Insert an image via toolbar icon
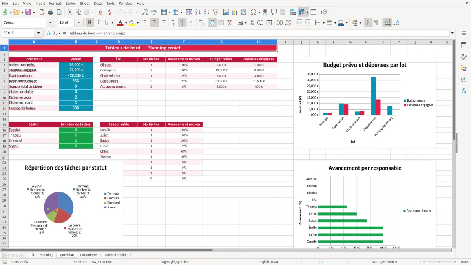 (x=226, y=12)
